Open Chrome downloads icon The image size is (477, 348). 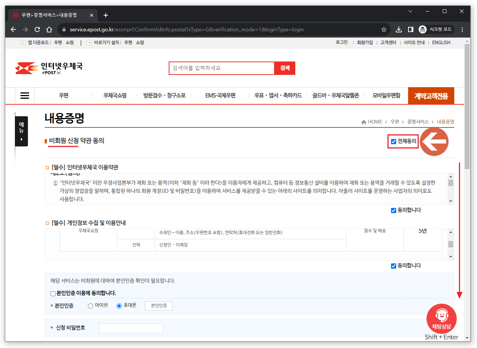398,29
